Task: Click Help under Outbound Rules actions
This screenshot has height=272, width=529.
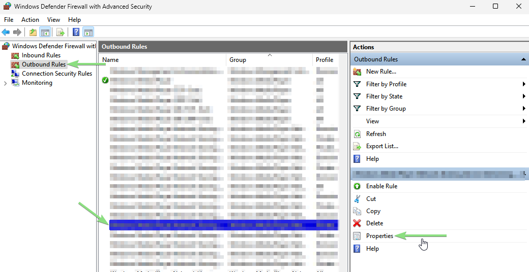Action: pos(372,158)
